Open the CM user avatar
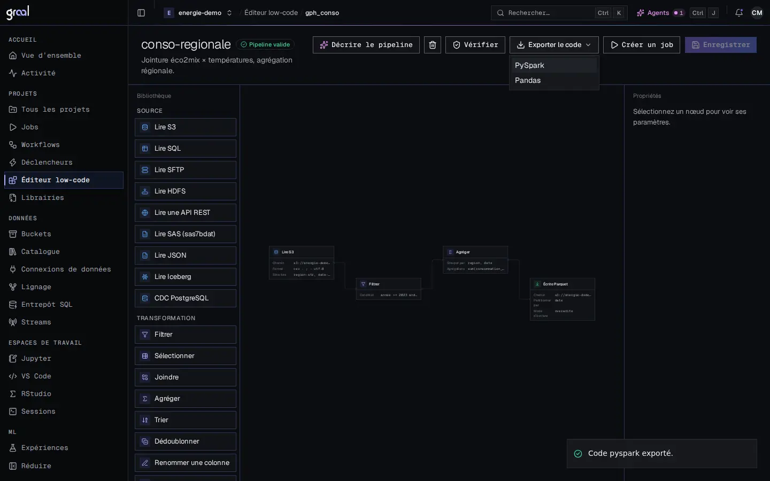 pos(757,13)
